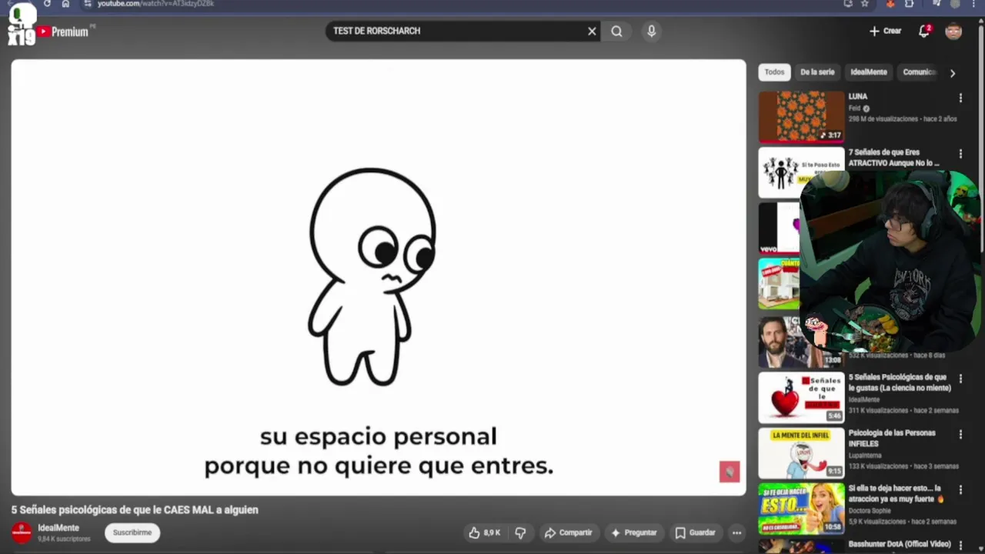Viewport: 985px width, 554px height.
Task: Open the options menu for LUNA
Action: point(960,98)
